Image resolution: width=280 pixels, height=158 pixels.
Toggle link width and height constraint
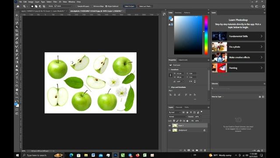pyautogui.click(x=170, y=75)
